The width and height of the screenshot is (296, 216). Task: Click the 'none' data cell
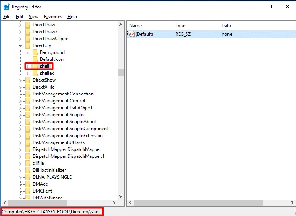tap(227, 34)
